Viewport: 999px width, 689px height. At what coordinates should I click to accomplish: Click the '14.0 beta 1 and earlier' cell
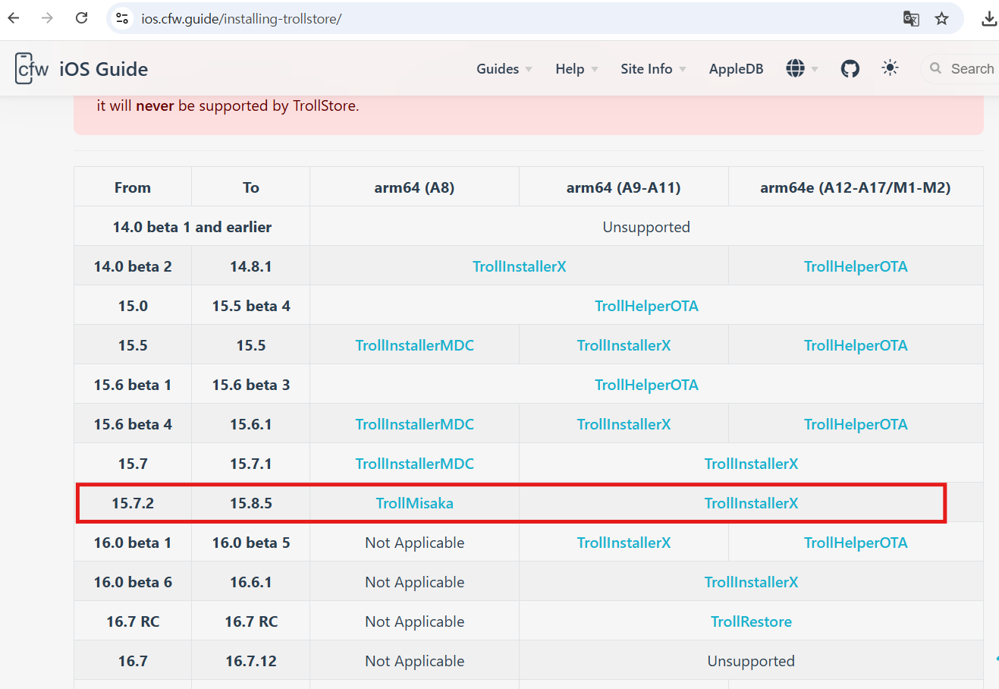pos(192,227)
